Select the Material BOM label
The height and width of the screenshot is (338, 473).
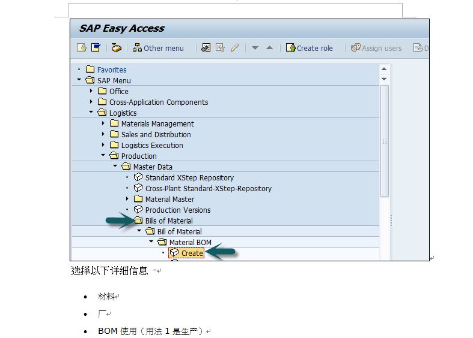(191, 242)
